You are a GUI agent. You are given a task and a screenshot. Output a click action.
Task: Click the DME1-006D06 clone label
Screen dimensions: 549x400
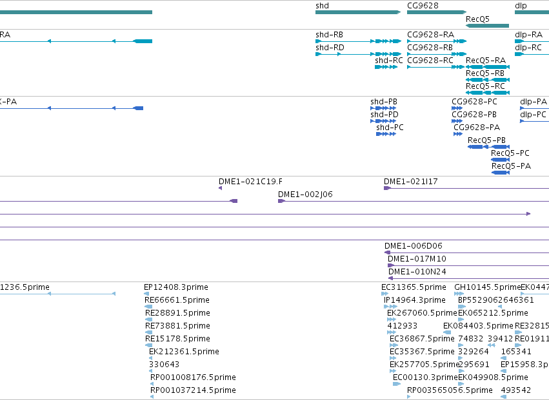coord(414,246)
